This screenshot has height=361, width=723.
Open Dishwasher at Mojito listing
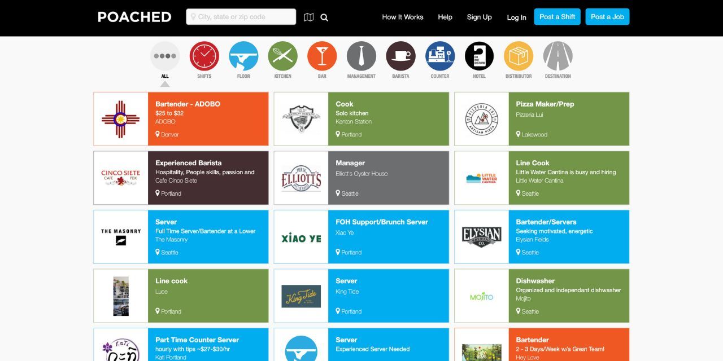(542, 296)
